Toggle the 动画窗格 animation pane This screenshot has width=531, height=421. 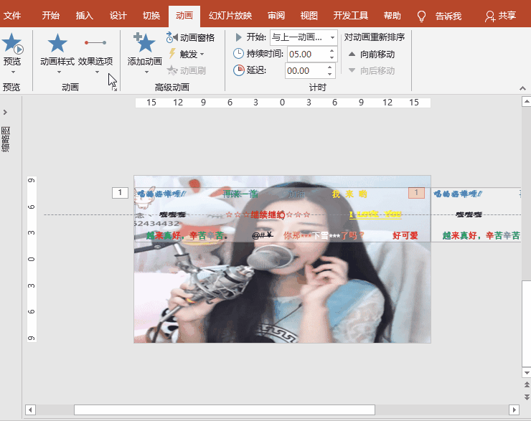[190, 37]
